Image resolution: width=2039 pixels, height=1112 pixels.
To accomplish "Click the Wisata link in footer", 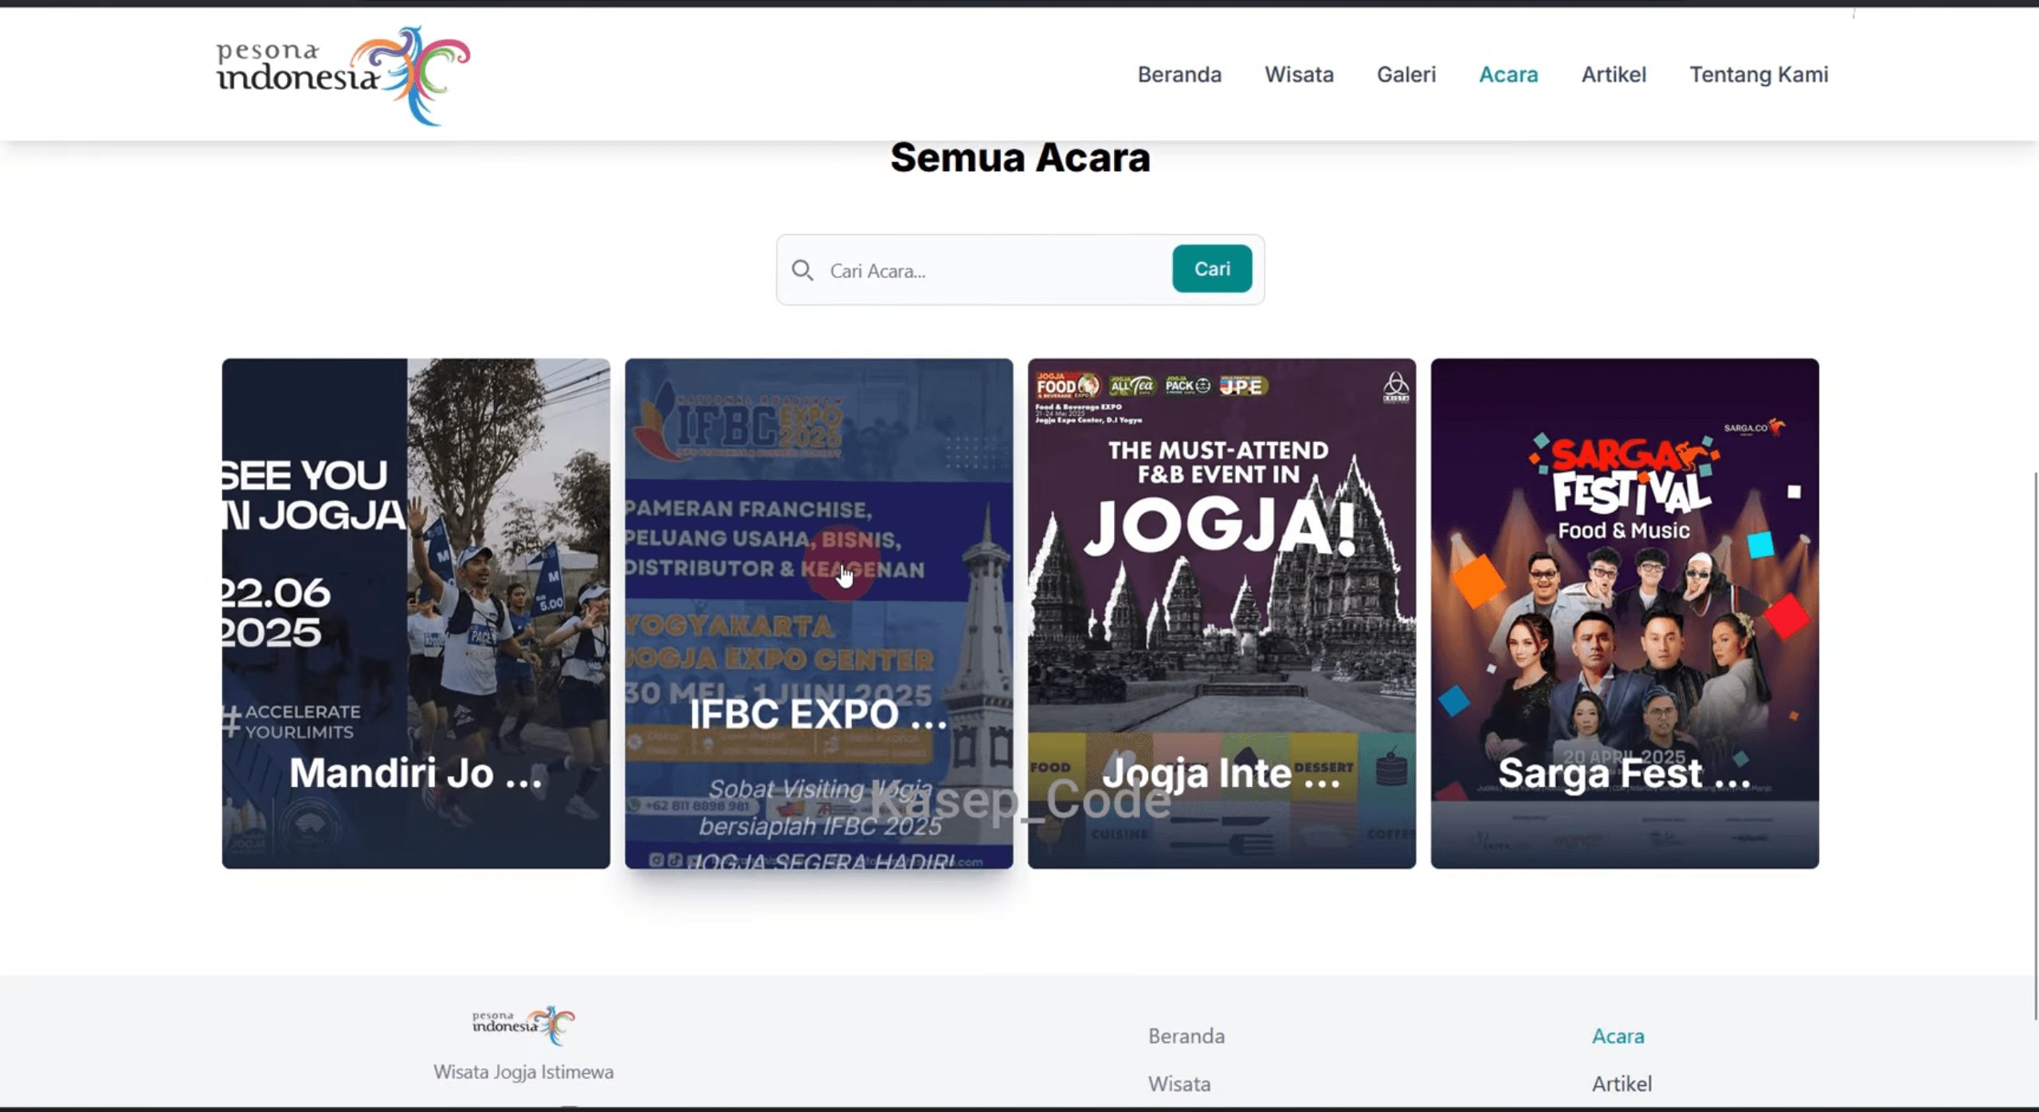I will click(1179, 1083).
